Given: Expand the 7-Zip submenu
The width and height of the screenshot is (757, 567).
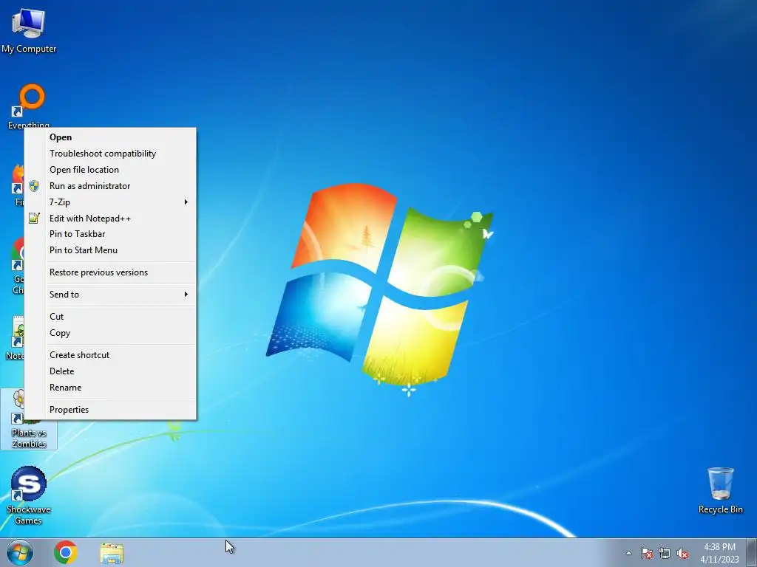Looking at the screenshot, I should pos(111,202).
